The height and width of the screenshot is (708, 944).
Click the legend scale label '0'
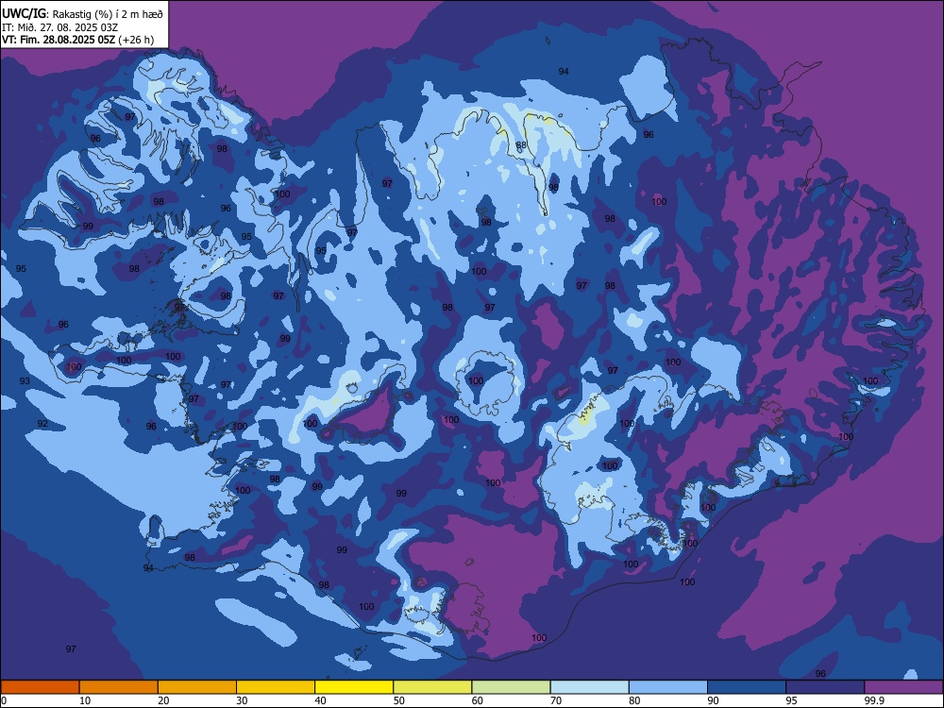click(x=4, y=700)
